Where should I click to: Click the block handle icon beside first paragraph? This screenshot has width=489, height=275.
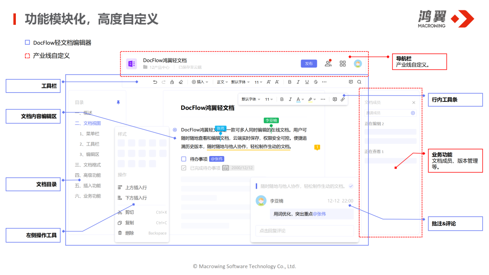coord(175,129)
